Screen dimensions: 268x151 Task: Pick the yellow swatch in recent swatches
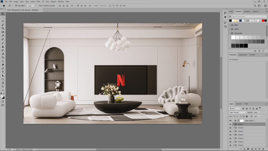(235, 21)
